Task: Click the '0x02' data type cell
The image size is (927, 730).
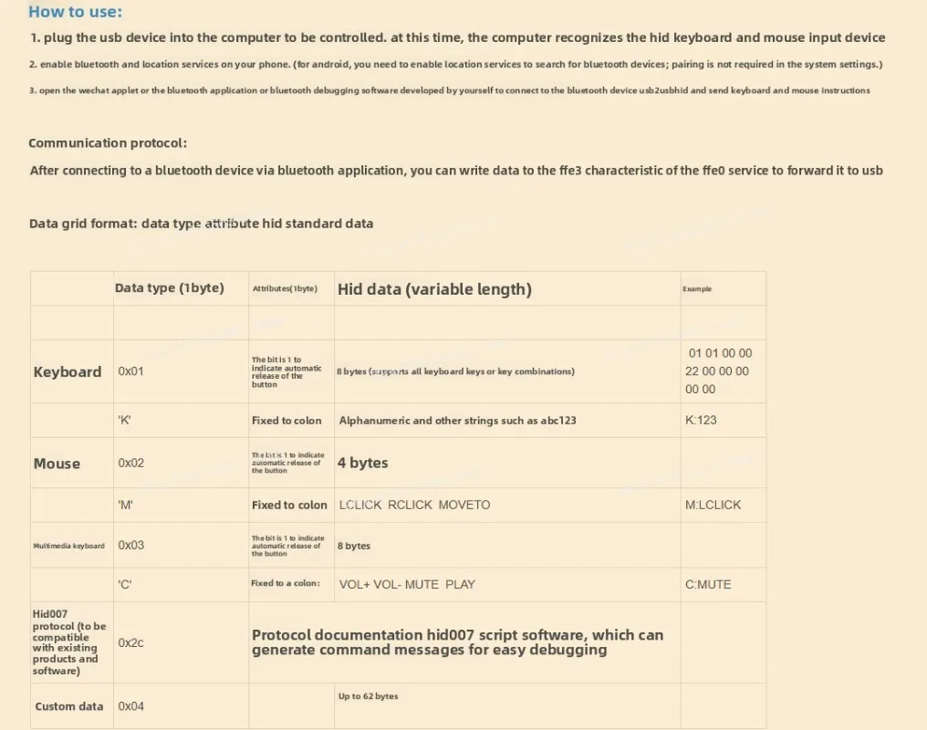Action: click(130, 463)
